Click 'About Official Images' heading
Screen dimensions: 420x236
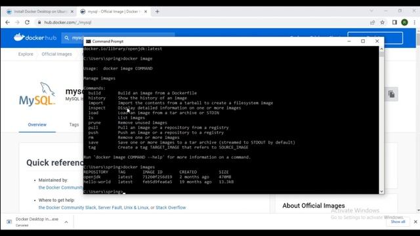pos(314,206)
